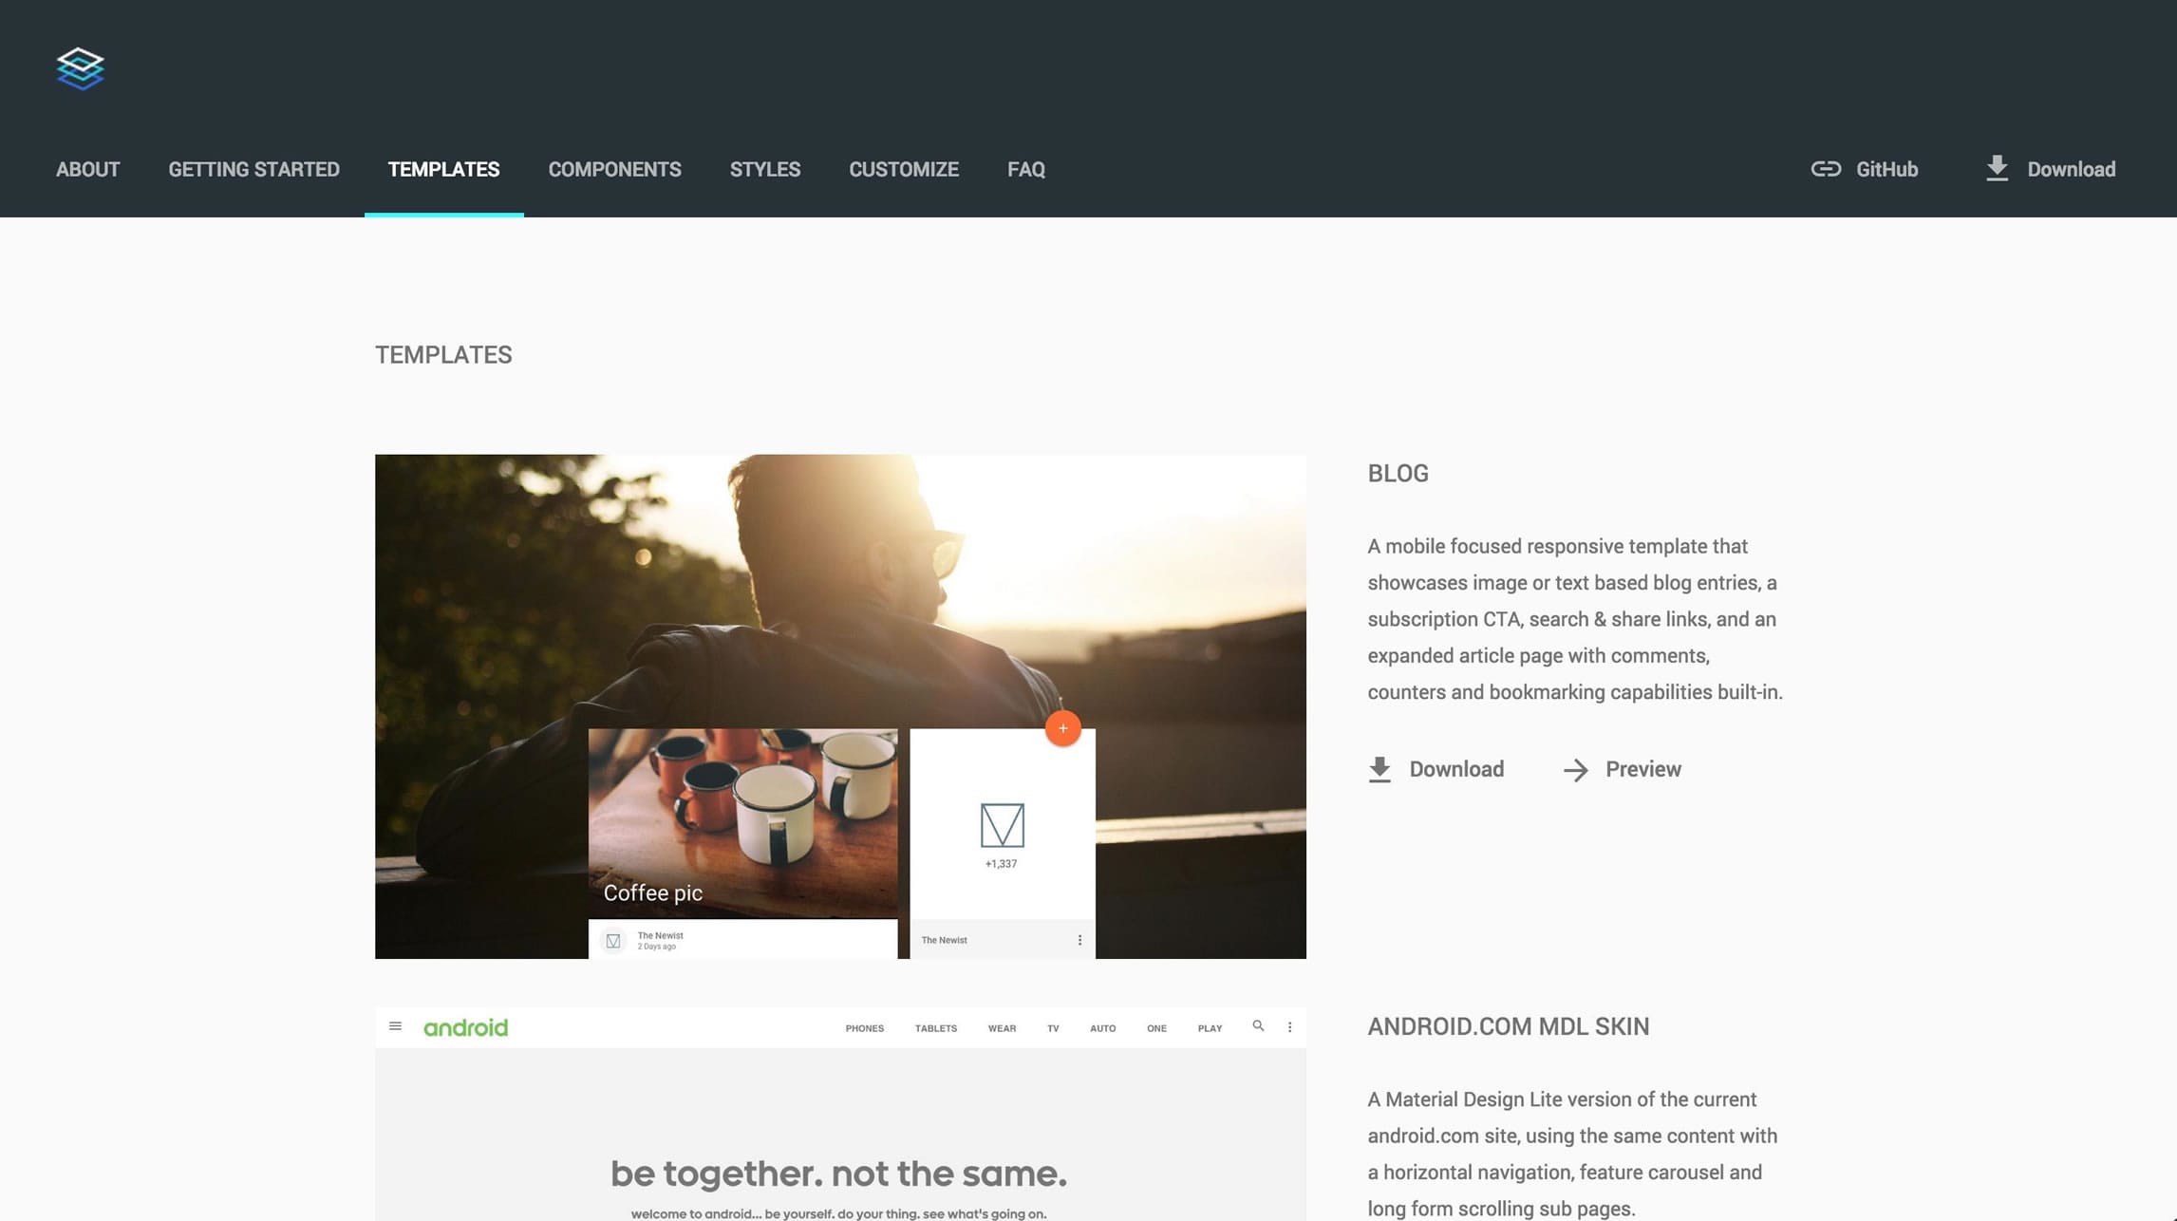
Task: Click the GitHub text link in header
Action: pyautogui.click(x=1886, y=167)
